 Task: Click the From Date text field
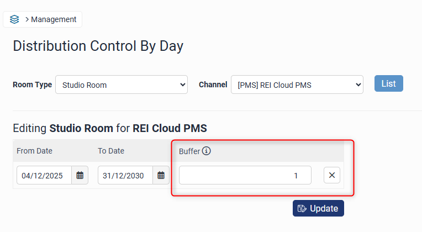[x=44, y=176]
